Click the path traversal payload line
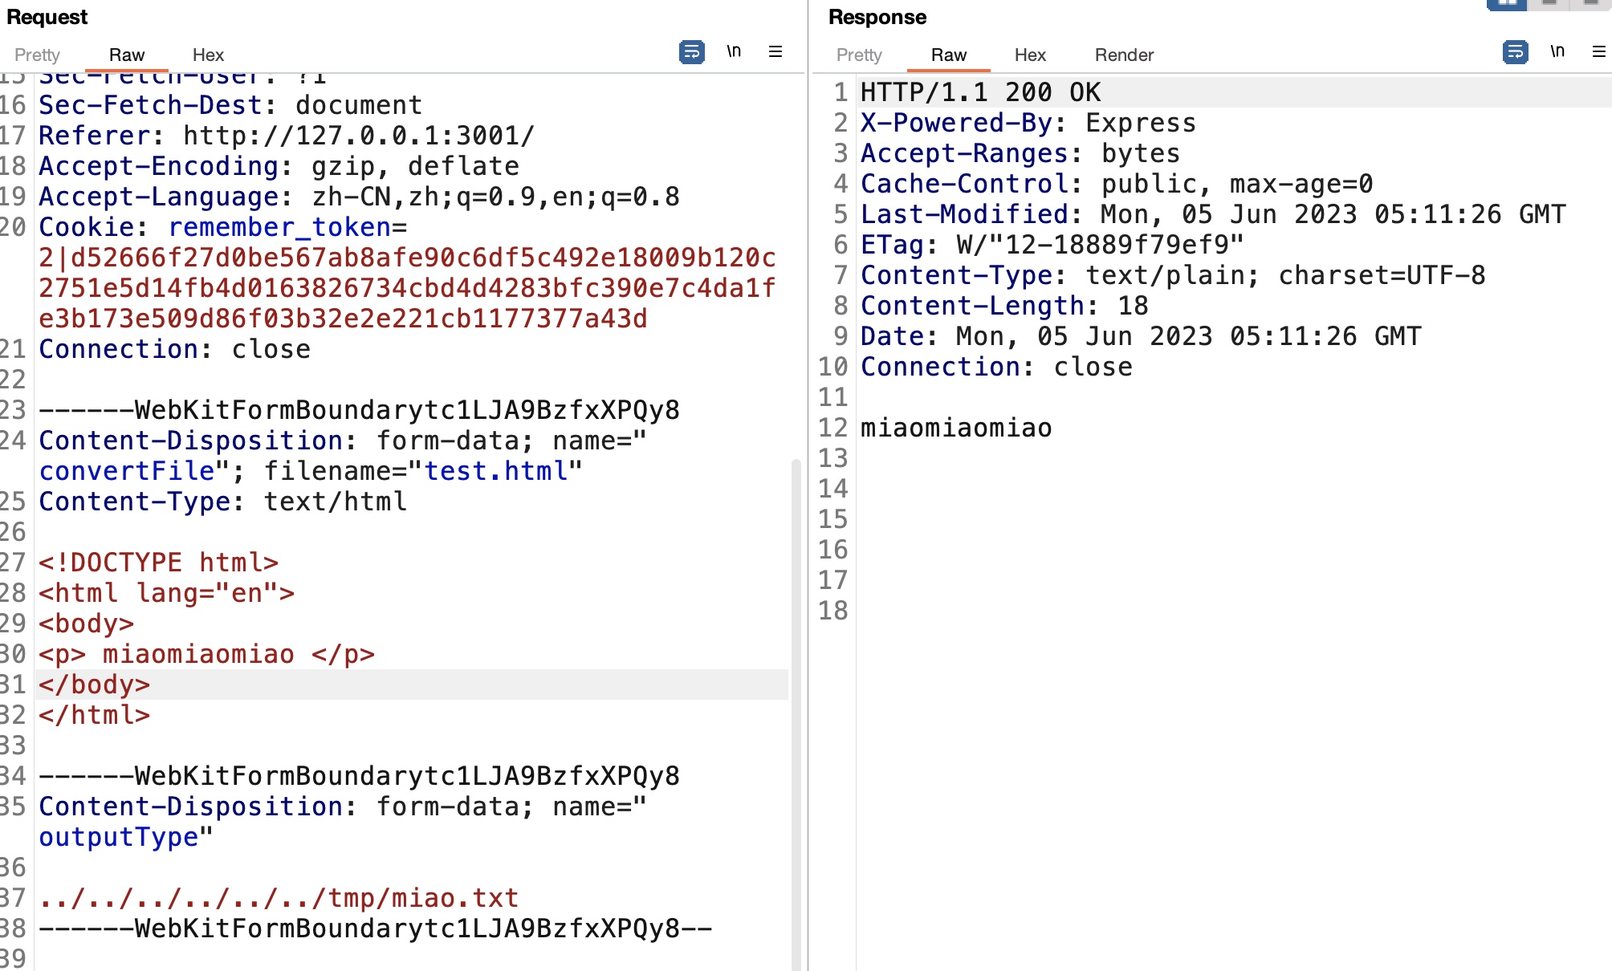This screenshot has width=1612, height=971. 279,898
